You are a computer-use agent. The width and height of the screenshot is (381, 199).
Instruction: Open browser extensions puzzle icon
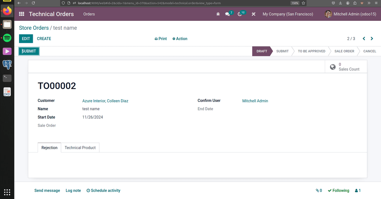pyautogui.click(x=355, y=3)
